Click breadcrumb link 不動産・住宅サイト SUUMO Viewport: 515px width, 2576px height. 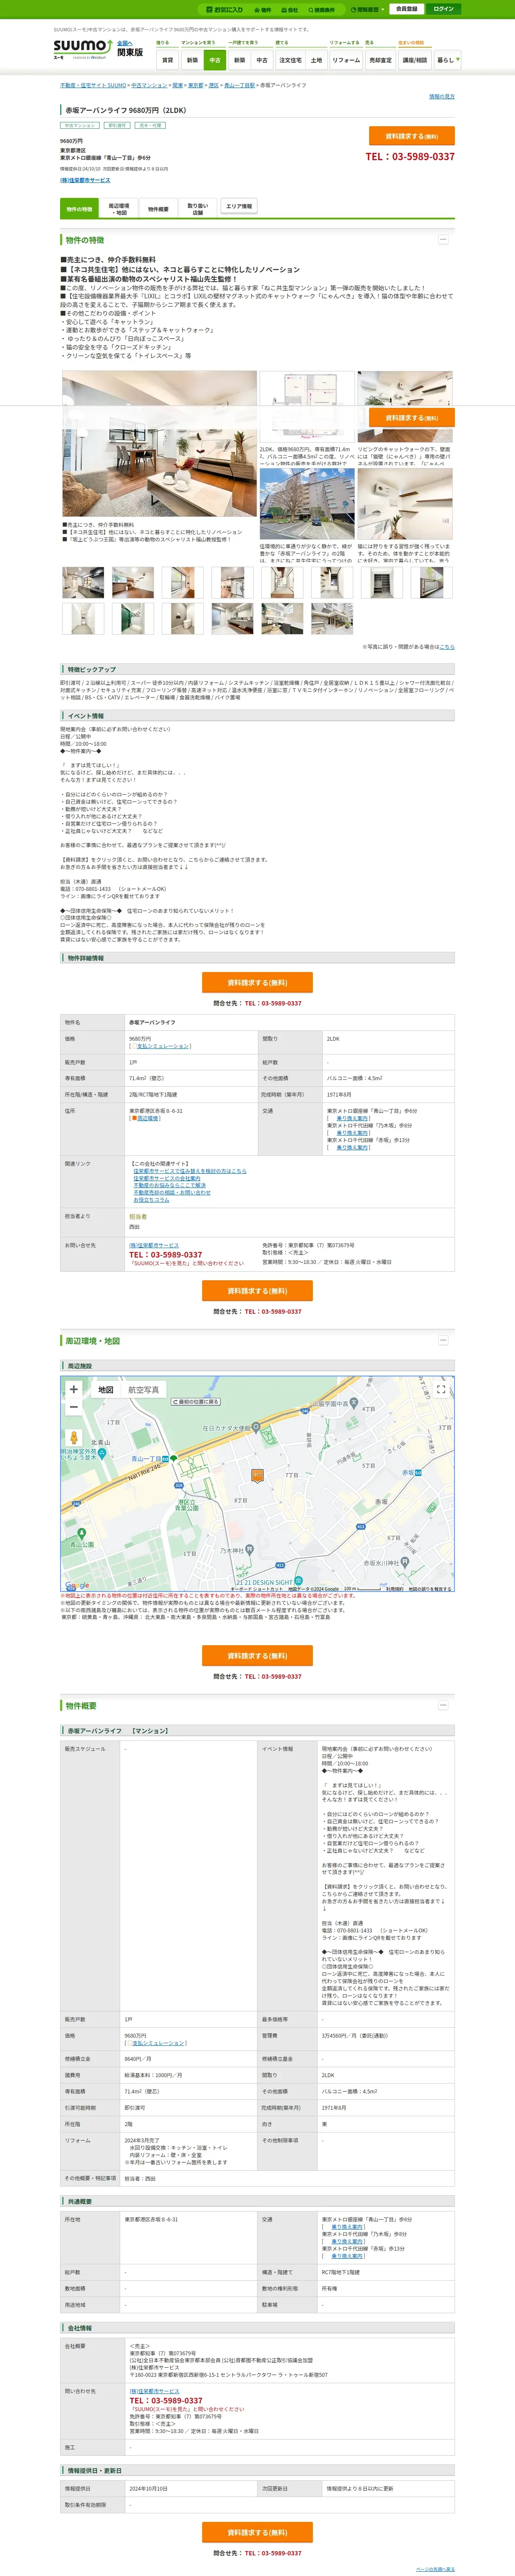point(93,85)
